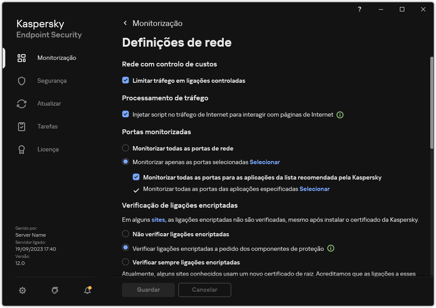This screenshot has width=436, height=308.
Task: Go back to Monitorização via back arrow
Action: coord(125,23)
